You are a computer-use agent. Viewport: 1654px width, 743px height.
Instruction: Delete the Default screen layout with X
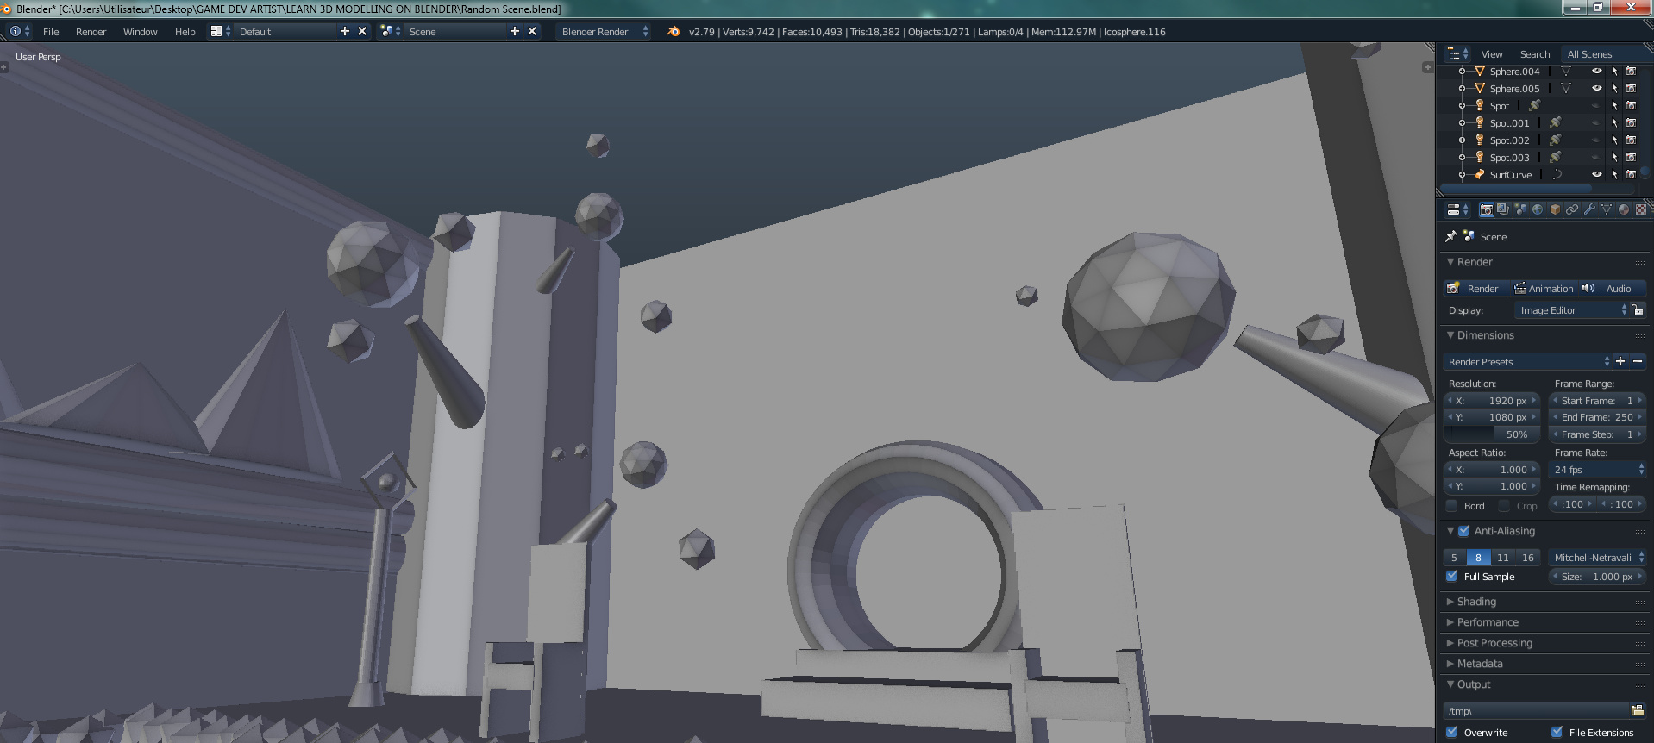coord(362,31)
